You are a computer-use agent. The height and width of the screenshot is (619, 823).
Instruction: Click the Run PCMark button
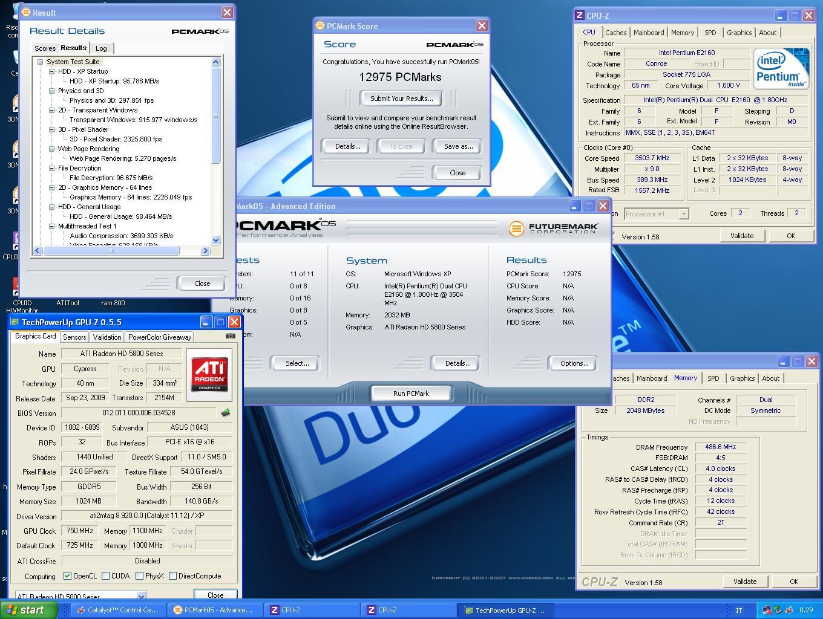(411, 394)
